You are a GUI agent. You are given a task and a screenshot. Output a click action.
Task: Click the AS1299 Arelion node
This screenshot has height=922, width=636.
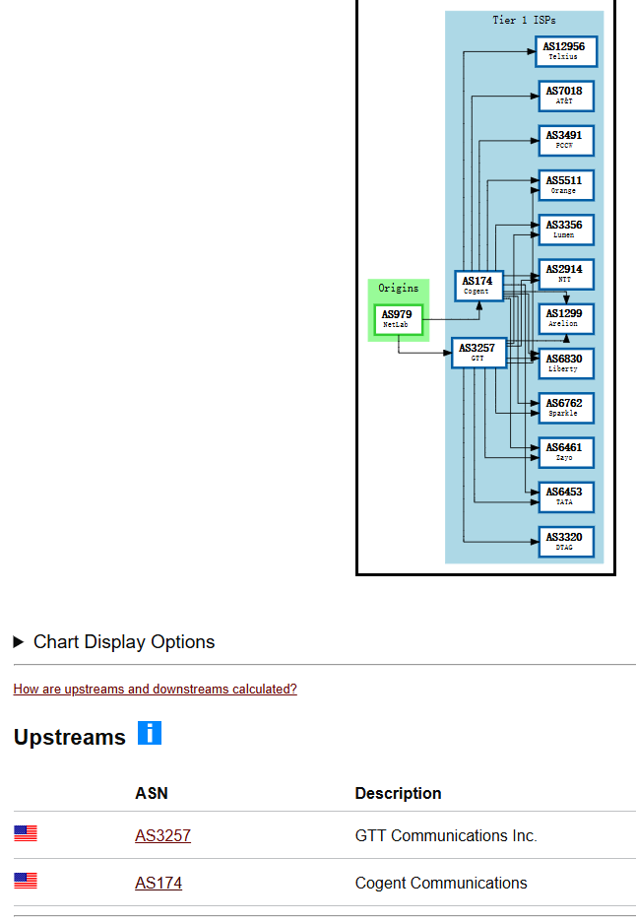(x=566, y=319)
